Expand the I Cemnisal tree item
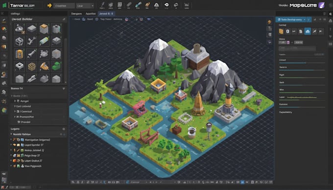 [x=15, y=112]
